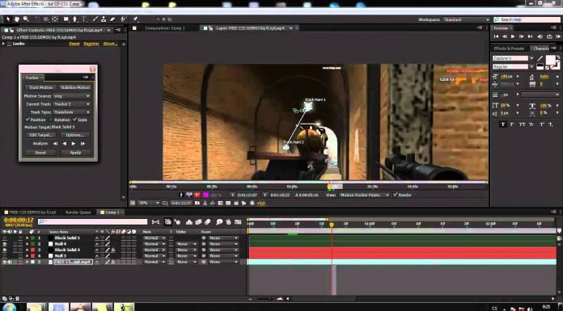Open Motion Source dropdown in Tracker

click(71, 96)
